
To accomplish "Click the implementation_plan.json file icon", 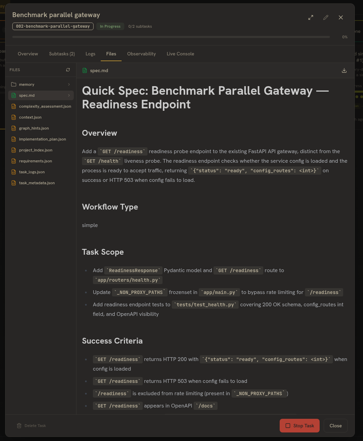I will pos(14,139).
